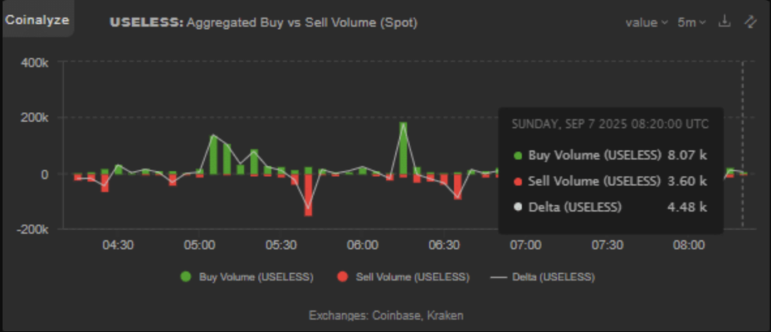Click the download chart icon
Screen dimensions: 771x332
725,22
